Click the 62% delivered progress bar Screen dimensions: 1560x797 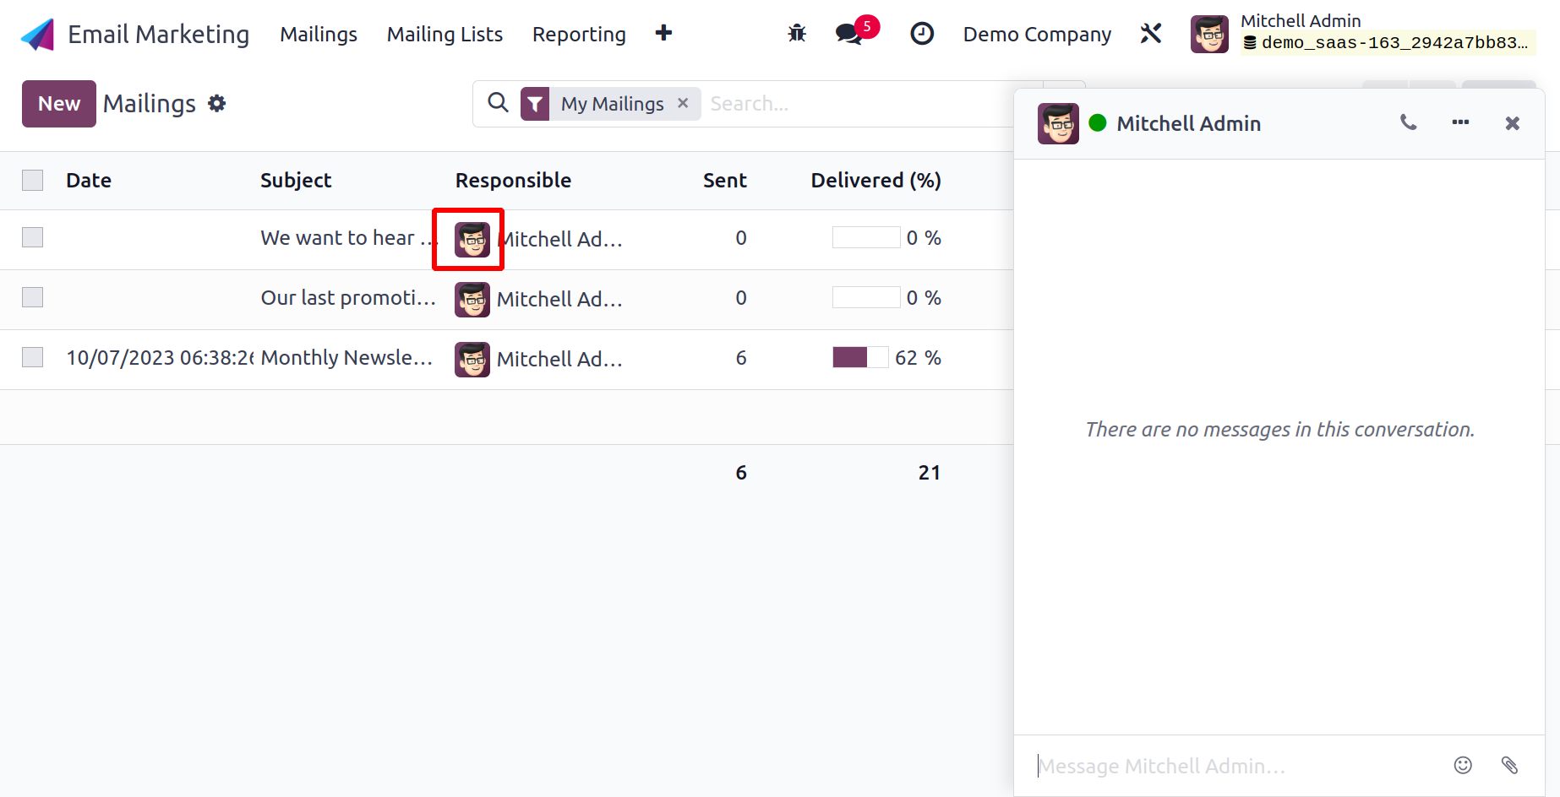[859, 358]
